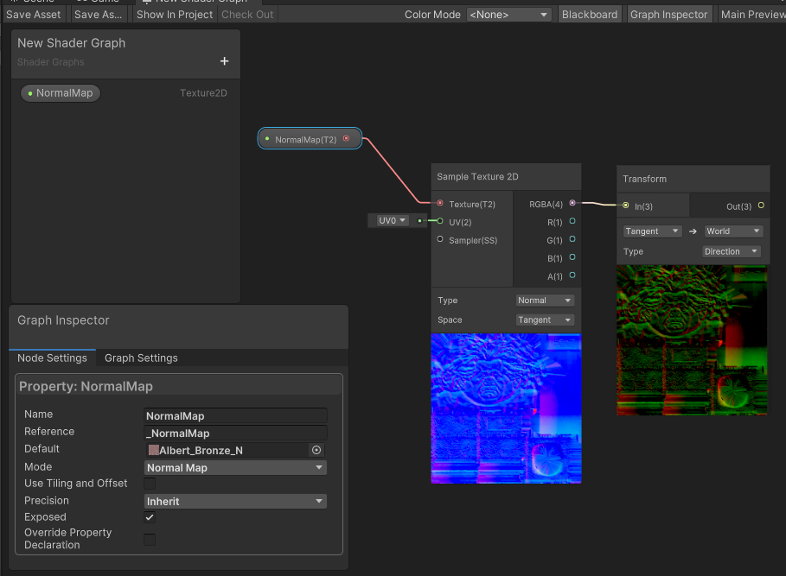Open the texture picker for Albert_Bronze_N
The image size is (786, 576).
(316, 450)
